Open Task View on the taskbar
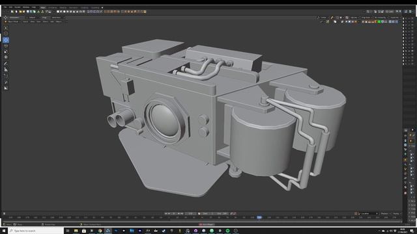The image size is (417, 234). tap(68, 231)
